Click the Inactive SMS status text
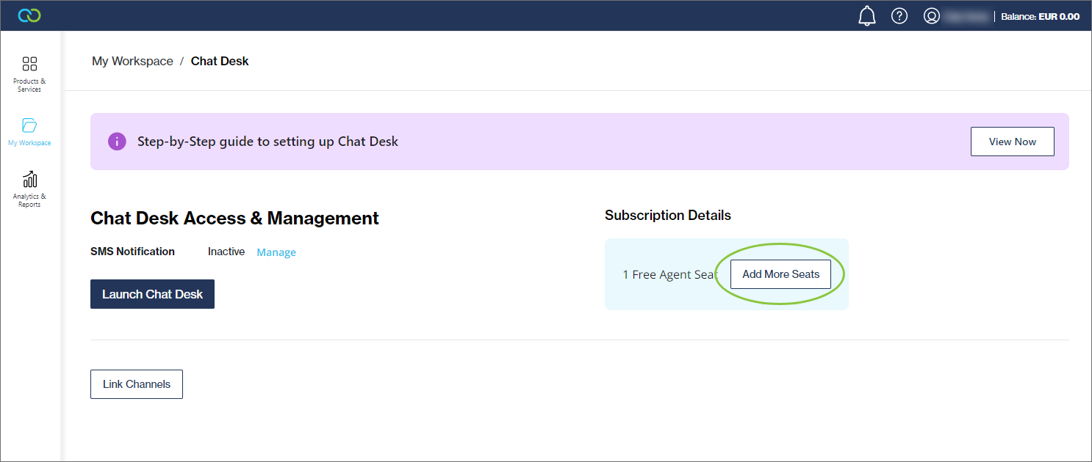 226,252
